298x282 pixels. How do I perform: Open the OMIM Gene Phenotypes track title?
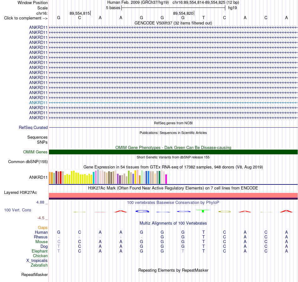173,147
